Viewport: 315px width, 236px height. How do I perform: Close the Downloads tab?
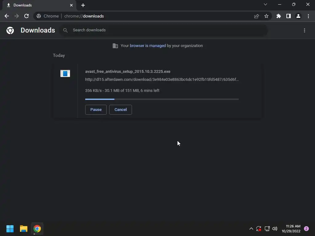pyautogui.click(x=71, y=5)
